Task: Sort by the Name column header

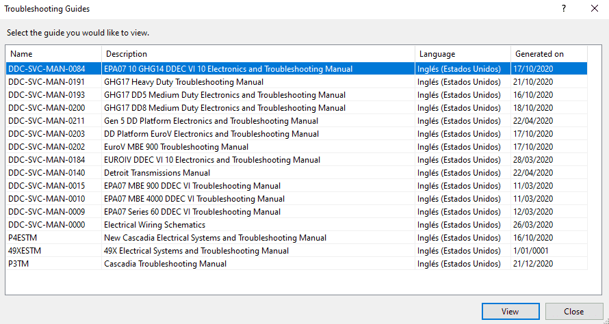Action: pos(53,54)
